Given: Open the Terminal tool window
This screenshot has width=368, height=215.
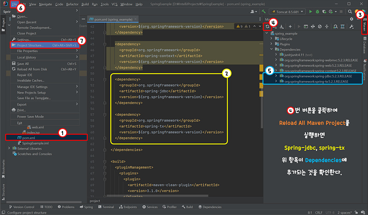Looking at the screenshot, I should click(106, 207).
